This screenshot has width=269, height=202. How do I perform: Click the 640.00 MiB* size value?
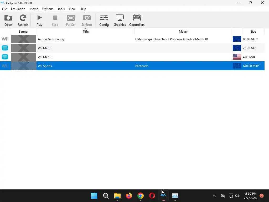[x=251, y=66]
